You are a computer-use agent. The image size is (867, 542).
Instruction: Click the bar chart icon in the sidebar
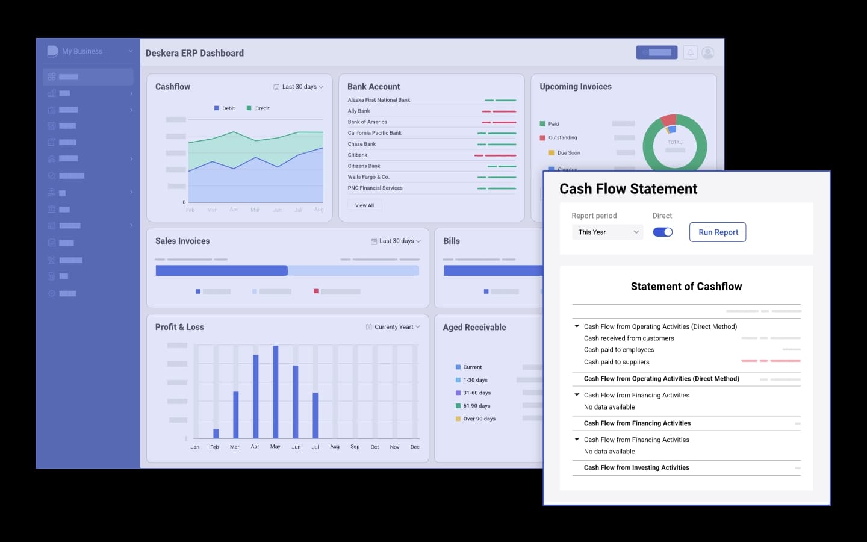click(x=52, y=93)
